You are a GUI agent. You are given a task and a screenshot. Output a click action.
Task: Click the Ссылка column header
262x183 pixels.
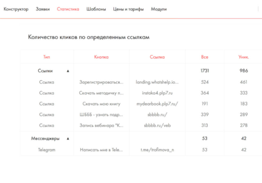(x=157, y=57)
